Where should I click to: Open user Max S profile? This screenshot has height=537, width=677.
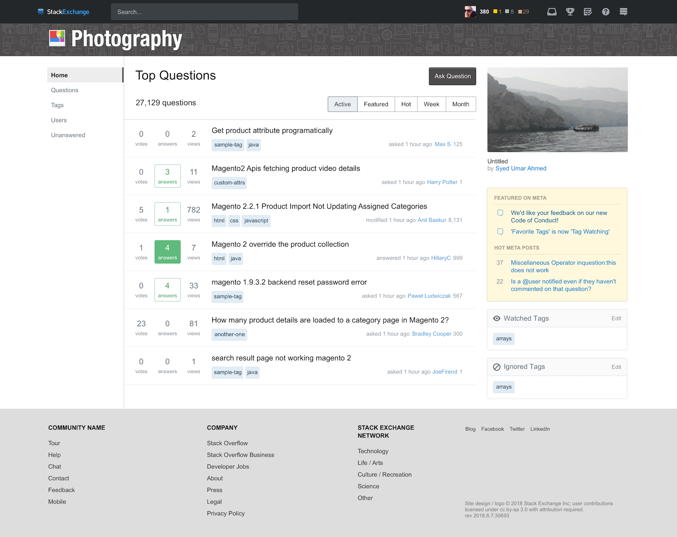coord(442,144)
